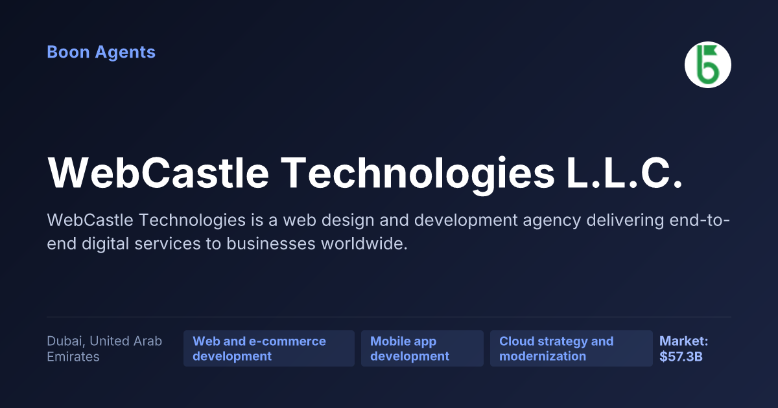The image size is (778, 408).
Task: Click the Market: $57.3B value
Action: pyautogui.click(x=684, y=348)
